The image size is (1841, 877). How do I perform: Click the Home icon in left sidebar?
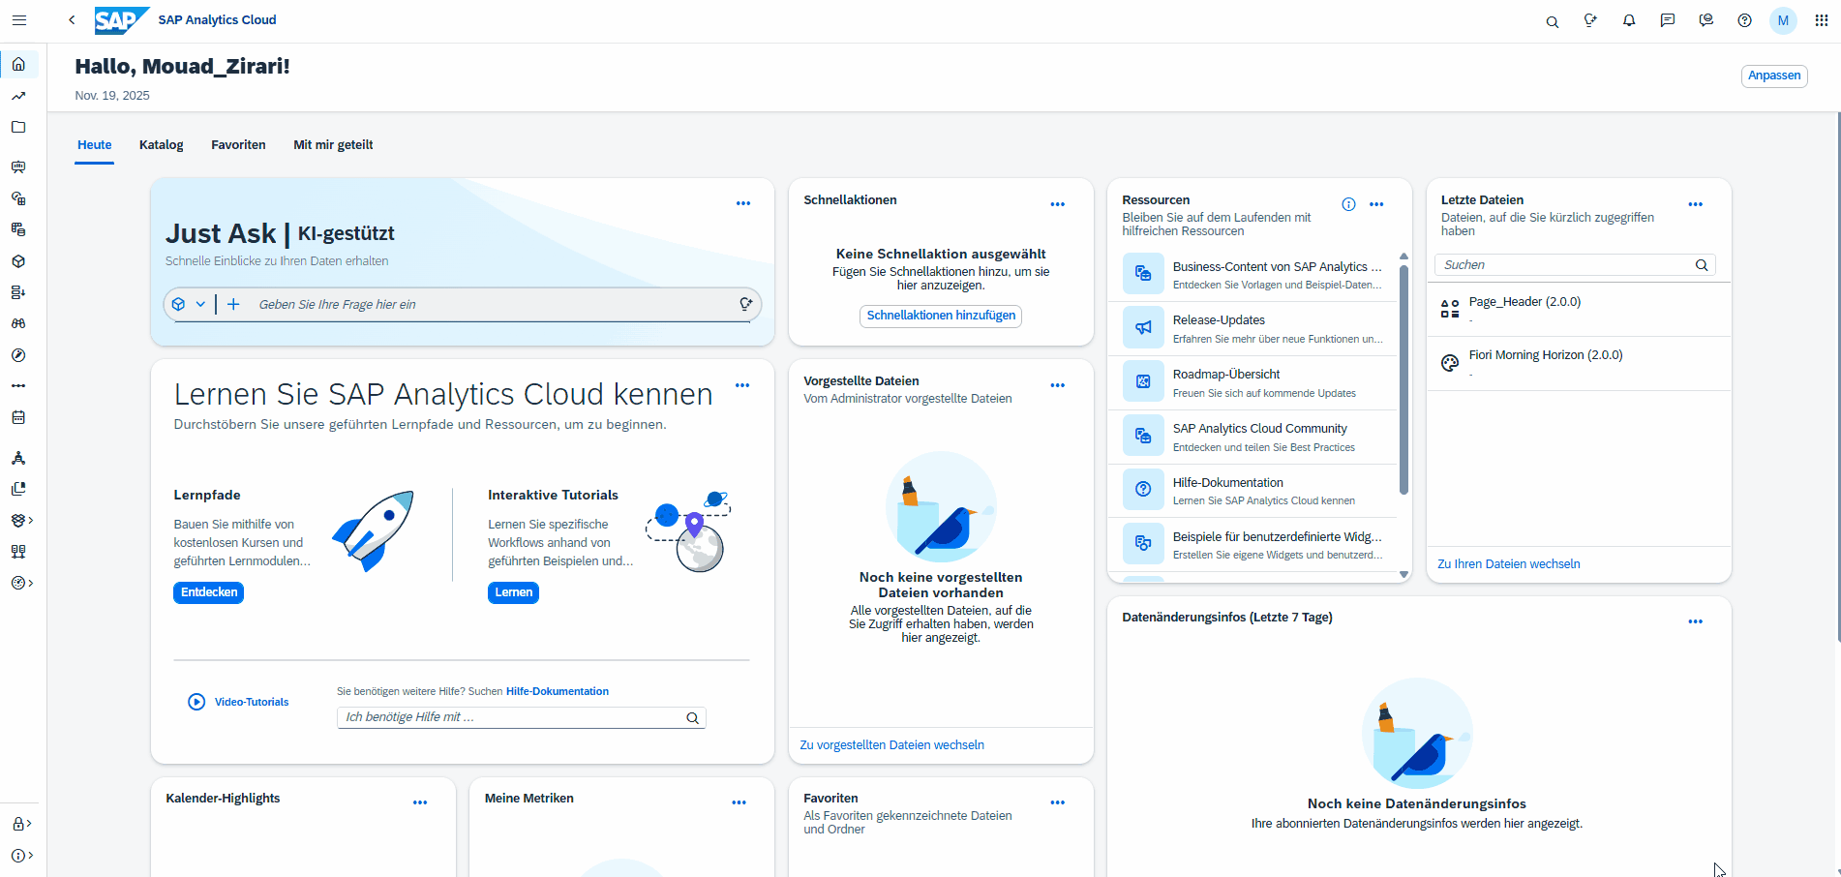pyautogui.click(x=18, y=65)
